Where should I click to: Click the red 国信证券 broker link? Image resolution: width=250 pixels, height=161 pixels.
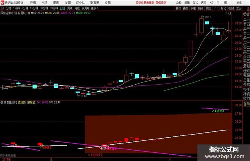coord(161,3)
